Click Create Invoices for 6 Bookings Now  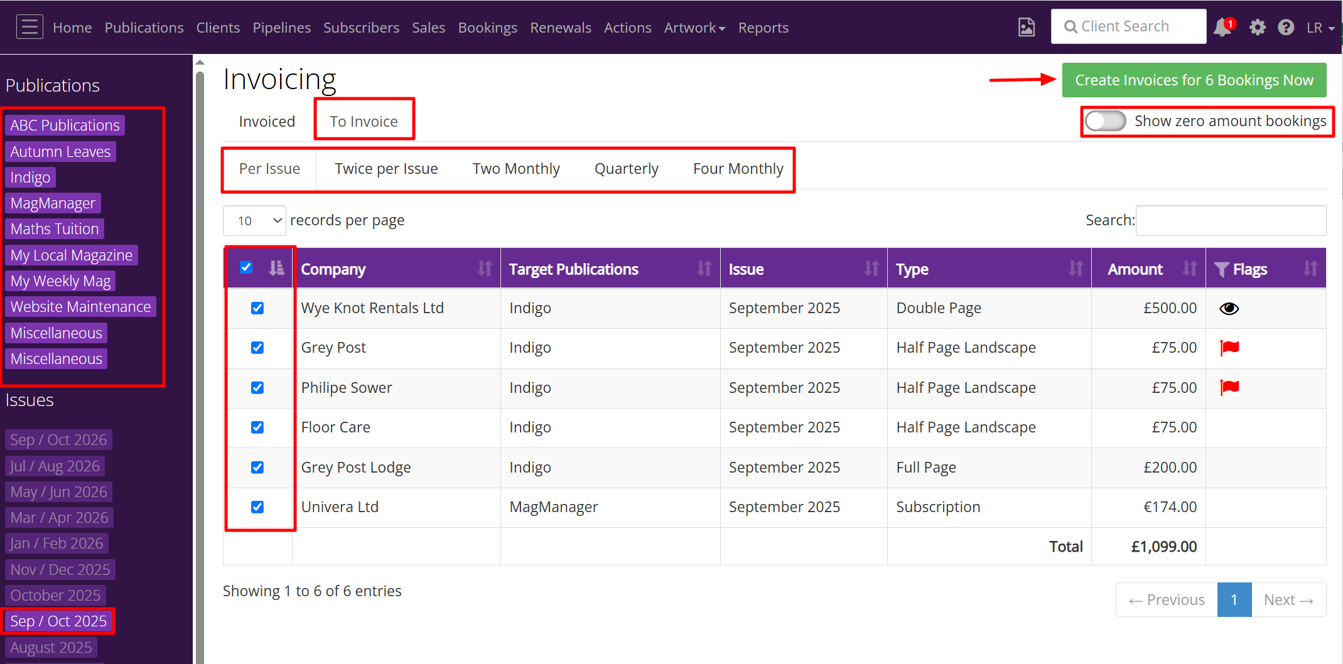[x=1194, y=80]
